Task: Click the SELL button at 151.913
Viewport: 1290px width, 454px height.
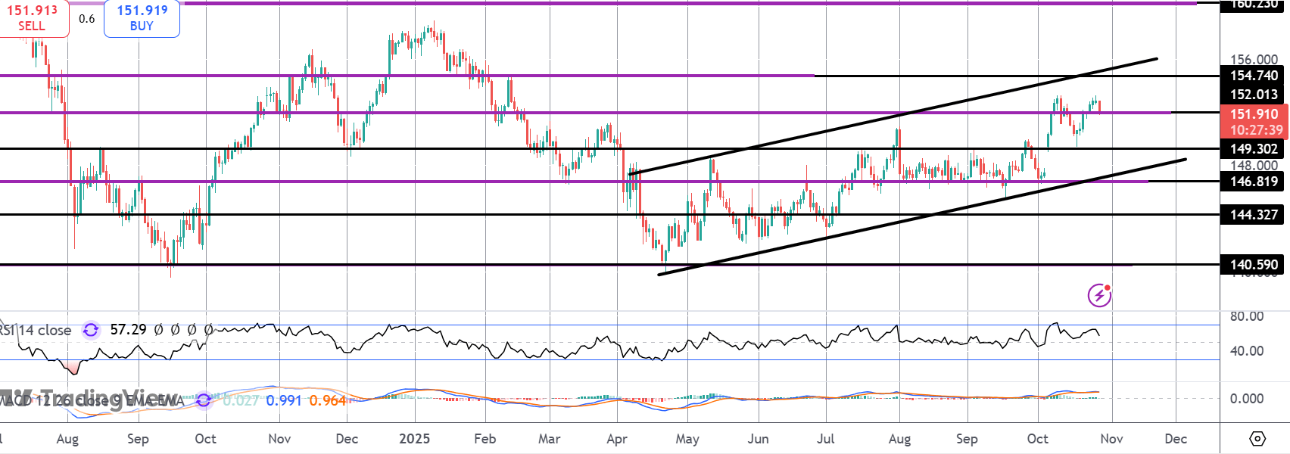Action: [x=33, y=18]
